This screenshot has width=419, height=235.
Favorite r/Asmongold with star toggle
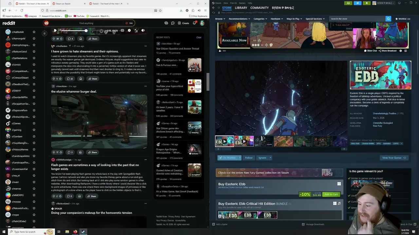(x=34, y=39)
